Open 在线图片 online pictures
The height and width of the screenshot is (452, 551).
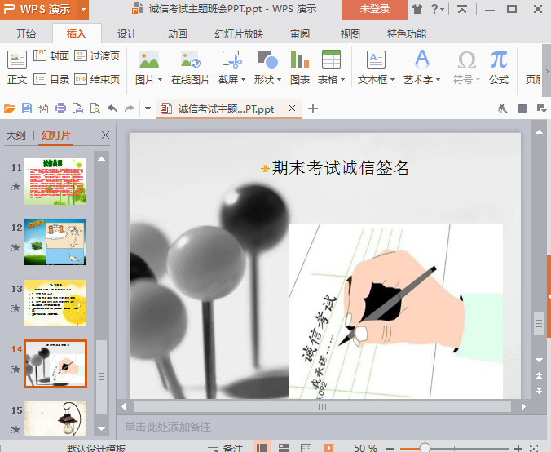(190, 68)
